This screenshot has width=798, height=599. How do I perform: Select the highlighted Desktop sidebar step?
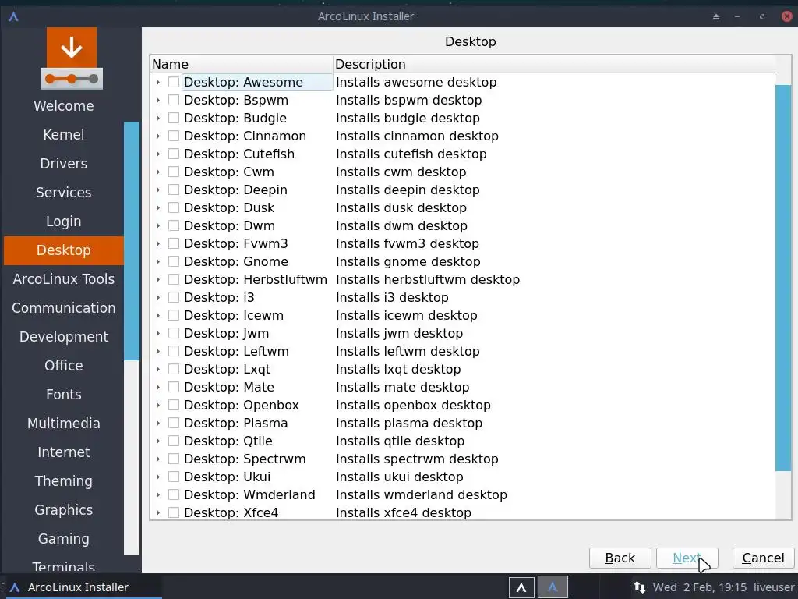pos(64,250)
